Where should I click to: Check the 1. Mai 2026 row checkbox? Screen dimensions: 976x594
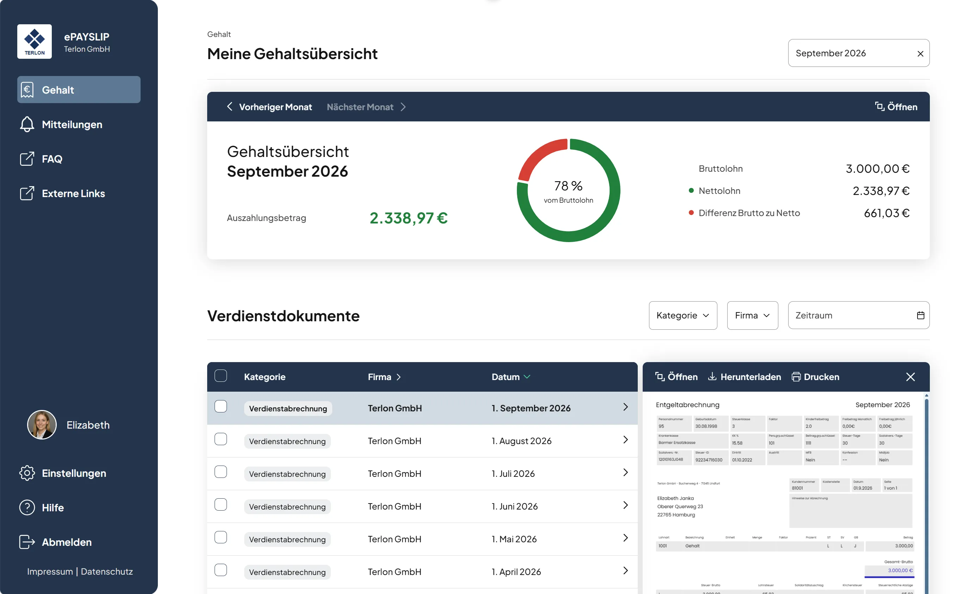click(221, 537)
